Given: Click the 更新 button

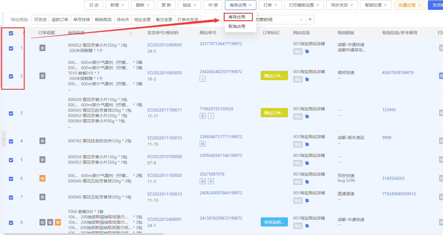Looking at the screenshot, I should [166, 5].
